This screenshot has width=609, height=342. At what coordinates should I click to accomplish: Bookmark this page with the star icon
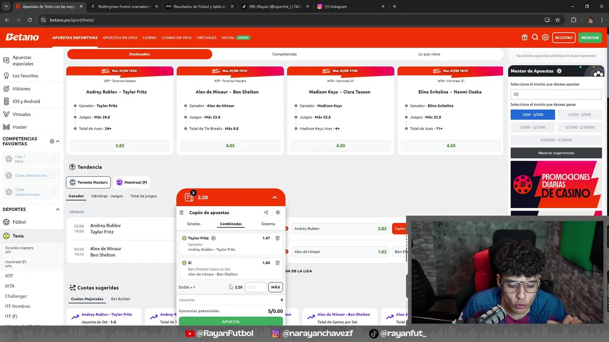pos(558,20)
